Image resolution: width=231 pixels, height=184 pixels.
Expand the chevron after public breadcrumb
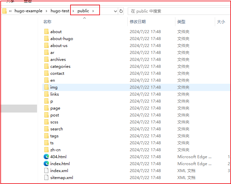coord(94,11)
